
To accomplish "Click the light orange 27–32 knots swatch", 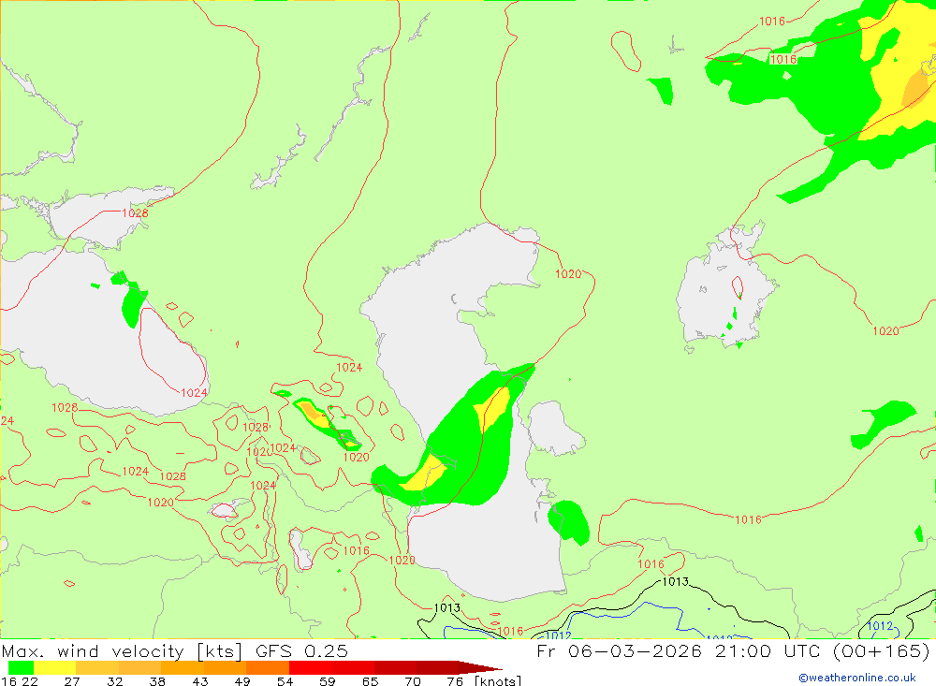I will pyautogui.click(x=97, y=667).
